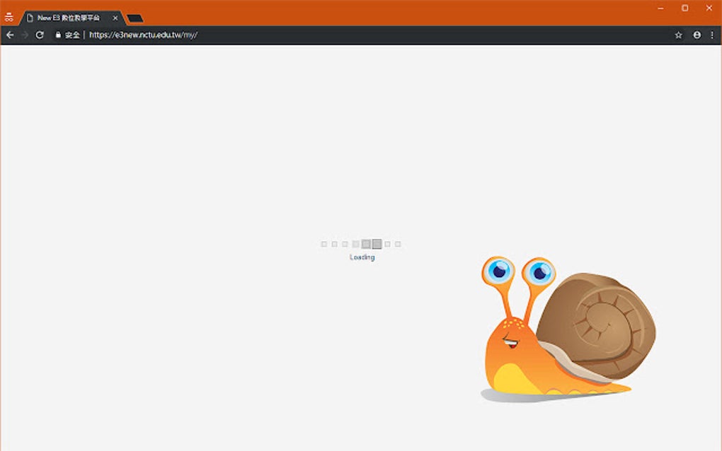Screen dimensions: 722x451
Task: Click the Loading text on the page
Action: tap(362, 257)
